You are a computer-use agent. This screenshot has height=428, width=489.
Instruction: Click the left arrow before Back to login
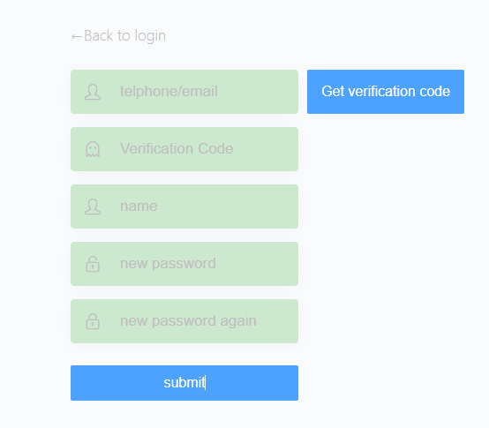77,36
